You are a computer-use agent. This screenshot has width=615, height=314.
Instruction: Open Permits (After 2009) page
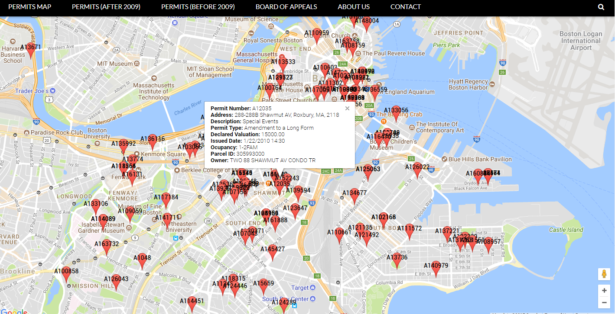point(106,7)
